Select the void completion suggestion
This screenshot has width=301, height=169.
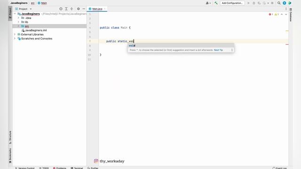[x=181, y=46]
